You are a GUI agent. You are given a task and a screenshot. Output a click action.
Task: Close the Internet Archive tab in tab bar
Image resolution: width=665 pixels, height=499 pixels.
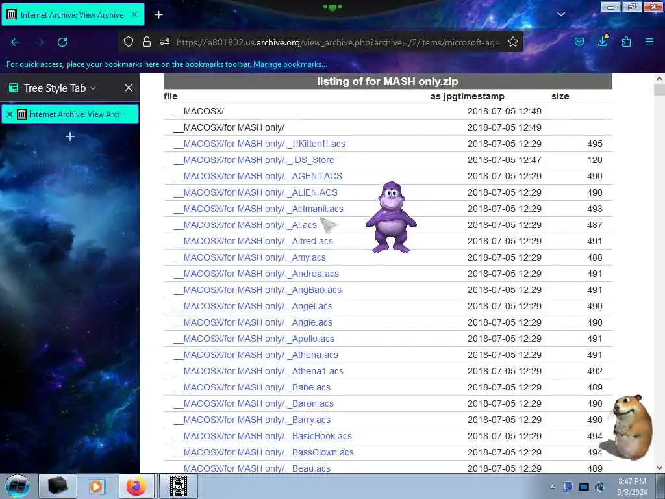[x=134, y=14]
